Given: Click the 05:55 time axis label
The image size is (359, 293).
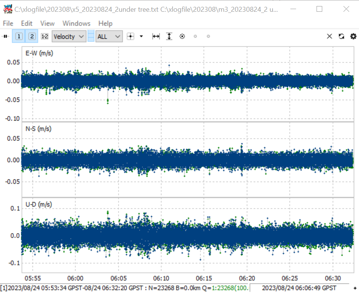Looking at the screenshot, I should 33,278.
